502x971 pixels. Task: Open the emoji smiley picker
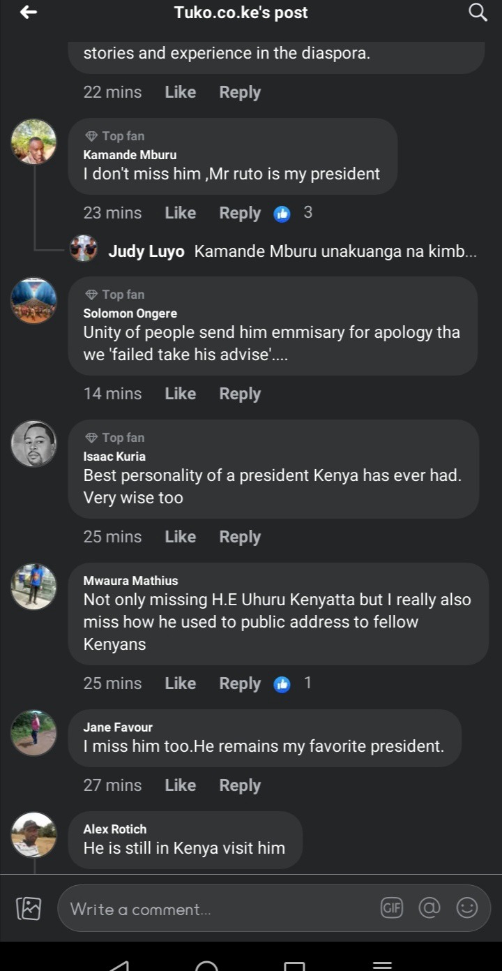point(466,907)
